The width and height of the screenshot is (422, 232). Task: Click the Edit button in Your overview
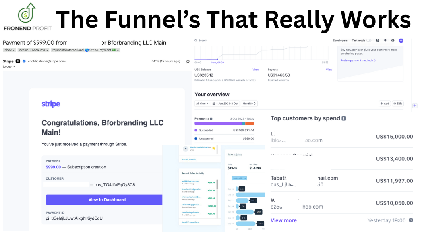click(x=398, y=104)
